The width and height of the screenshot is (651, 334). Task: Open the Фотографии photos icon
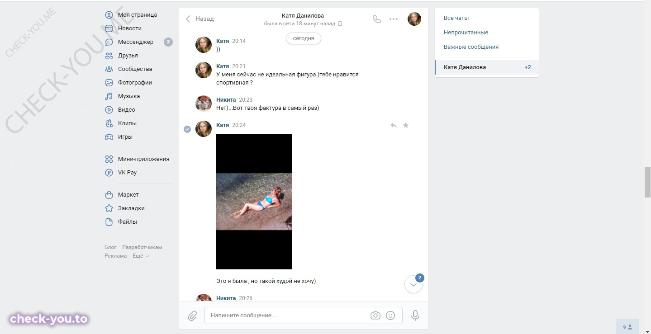point(109,83)
